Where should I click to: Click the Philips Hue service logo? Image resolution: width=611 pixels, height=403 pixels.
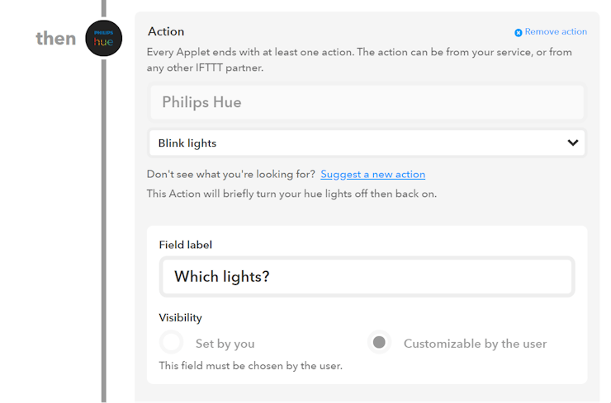tap(104, 38)
